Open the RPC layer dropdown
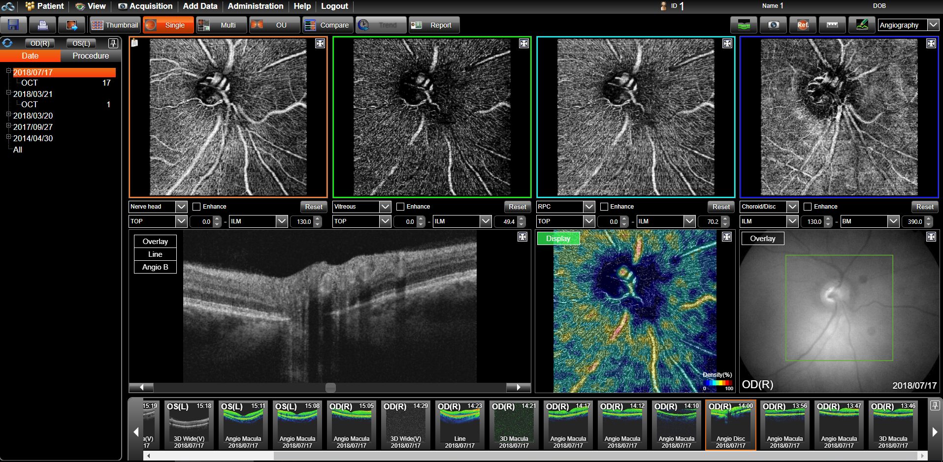 (589, 207)
